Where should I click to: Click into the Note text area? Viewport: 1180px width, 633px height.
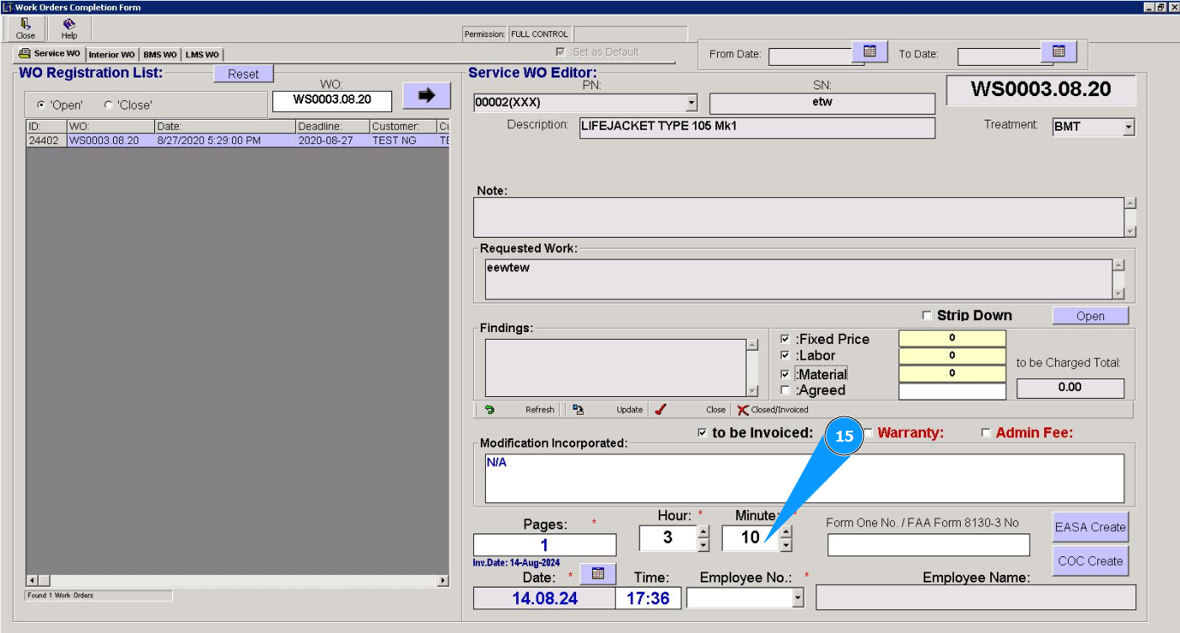coord(799,217)
